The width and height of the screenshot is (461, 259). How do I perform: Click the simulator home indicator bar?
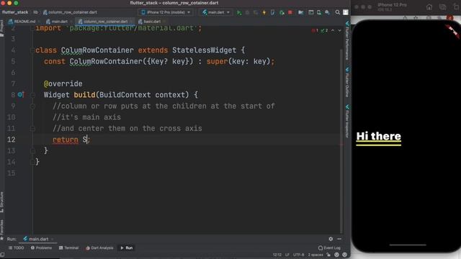pos(408,245)
